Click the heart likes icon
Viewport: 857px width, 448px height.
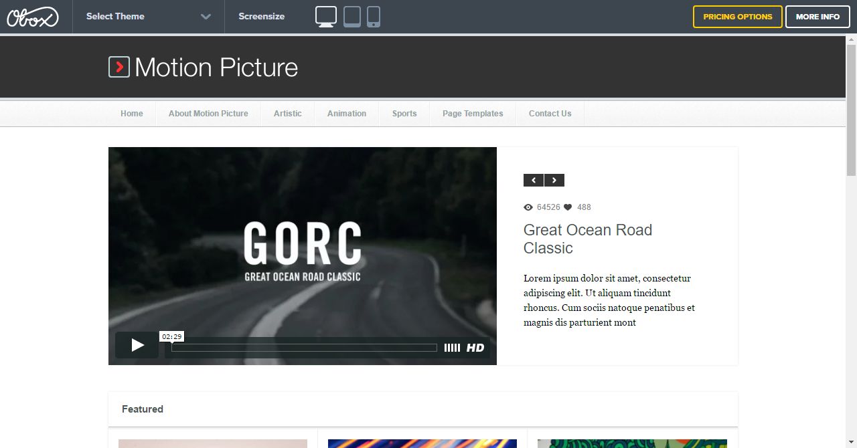tap(568, 207)
